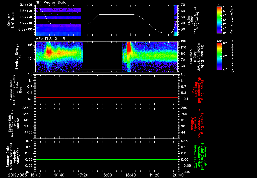Click the red line in MU Scanner +30V panel
The height and width of the screenshot is (178, 257).
107,97
